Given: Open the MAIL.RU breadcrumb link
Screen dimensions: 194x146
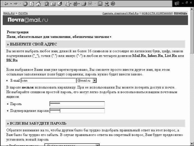Looking at the screenshot, I should pyautogui.click(x=9, y=13).
